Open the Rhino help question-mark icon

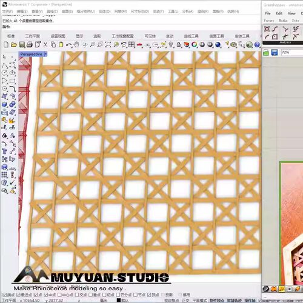257,45
